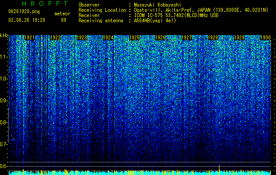The width and height of the screenshot is (276, 175).
Task: Click the 1930 time marker
Action: pyautogui.click(x=265, y=38)
